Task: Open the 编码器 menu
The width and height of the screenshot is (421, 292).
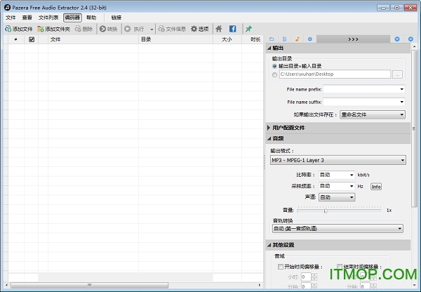Action: click(x=72, y=18)
